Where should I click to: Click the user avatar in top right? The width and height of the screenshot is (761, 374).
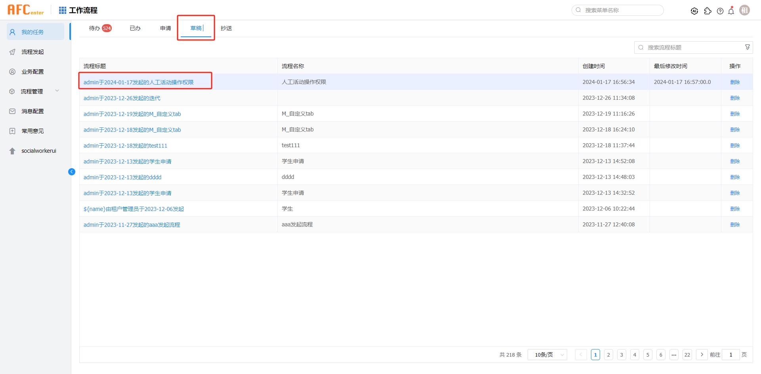745,10
